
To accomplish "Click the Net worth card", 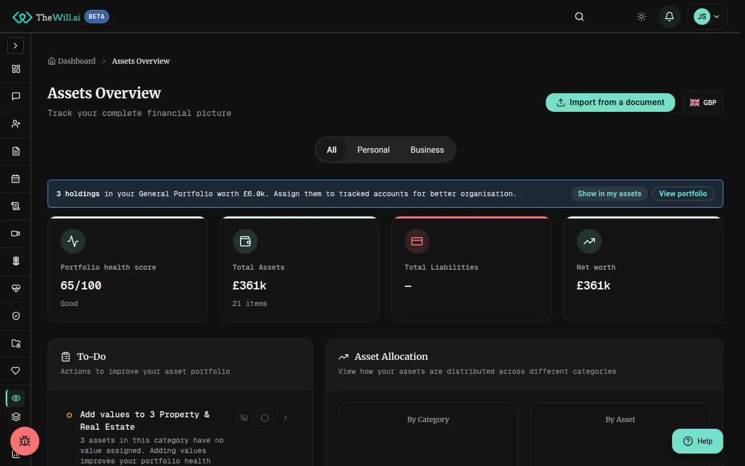I will click(x=644, y=269).
